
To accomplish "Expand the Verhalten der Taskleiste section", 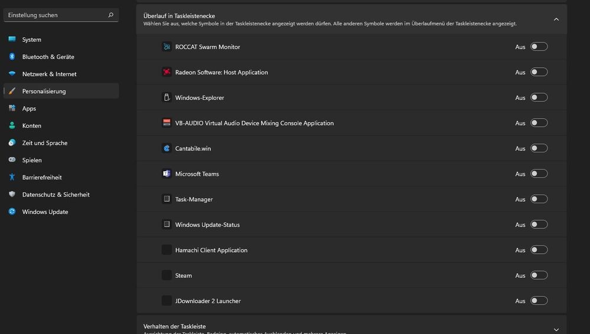I will tap(556, 329).
